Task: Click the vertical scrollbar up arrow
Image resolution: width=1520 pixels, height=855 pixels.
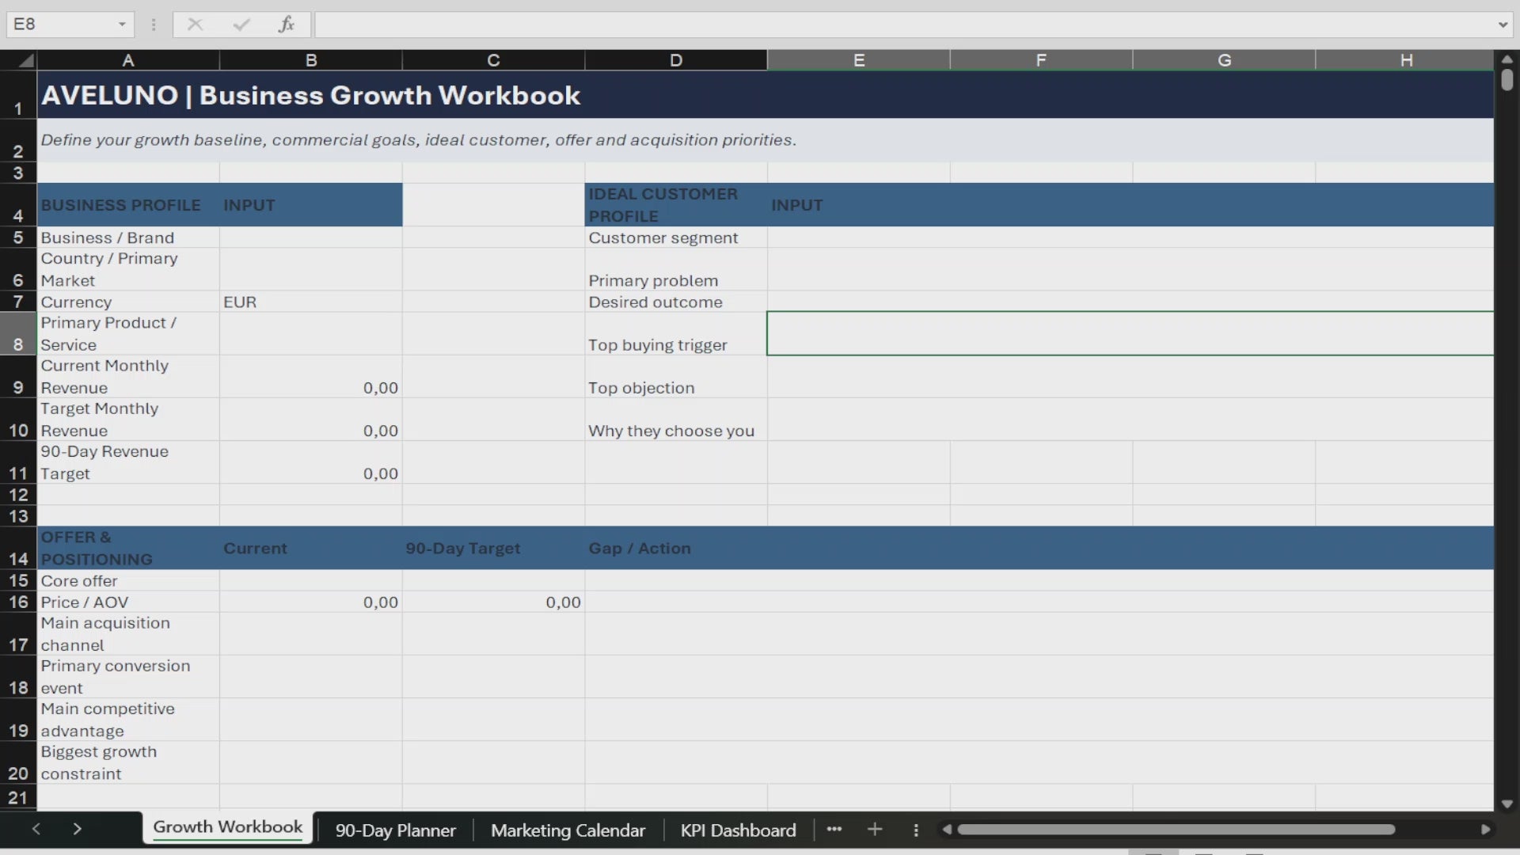Action: [1507, 59]
